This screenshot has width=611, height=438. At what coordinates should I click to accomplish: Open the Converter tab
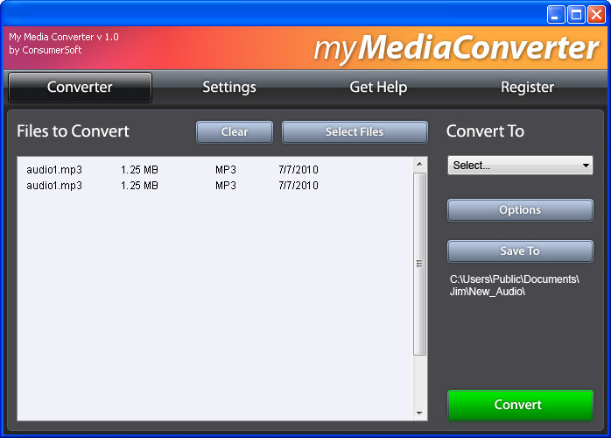[80, 88]
